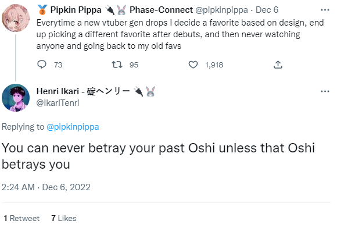Open Henri Ikari's avatar image
Screen dimensions: 337x228
16,98
